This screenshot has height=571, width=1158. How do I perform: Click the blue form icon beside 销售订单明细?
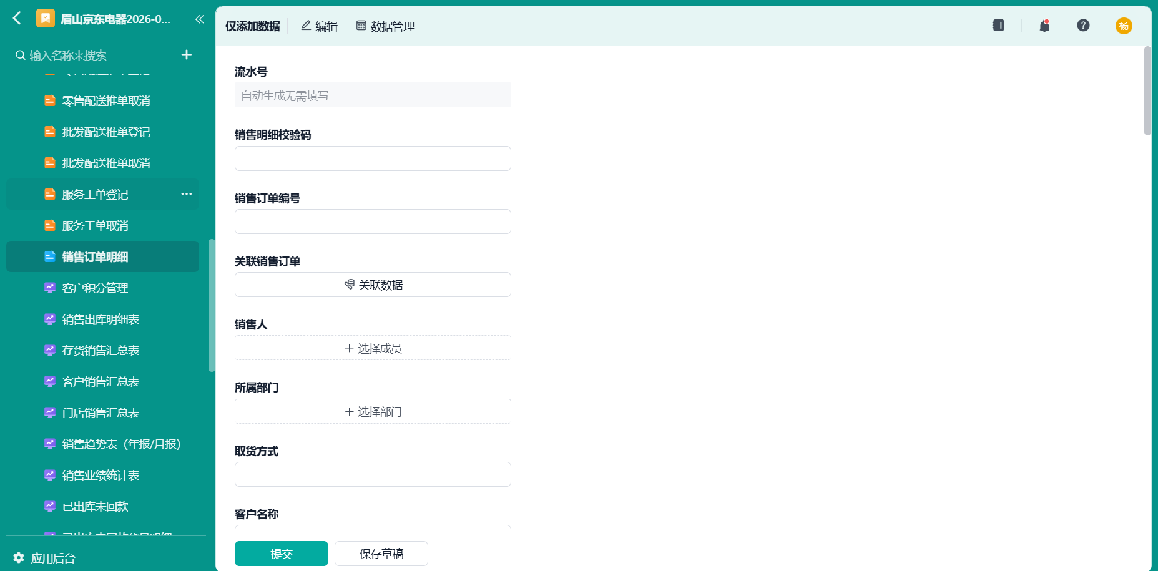point(50,256)
